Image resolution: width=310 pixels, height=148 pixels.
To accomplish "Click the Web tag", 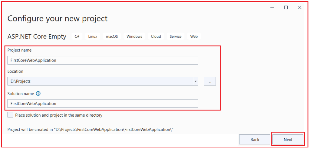I will point(194,36).
